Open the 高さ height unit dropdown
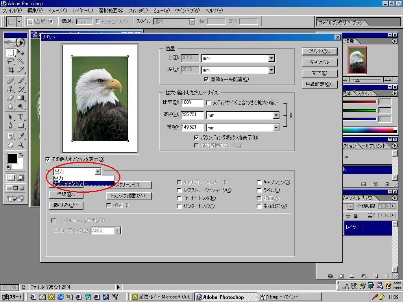This screenshot has height=302, width=403. [276, 116]
